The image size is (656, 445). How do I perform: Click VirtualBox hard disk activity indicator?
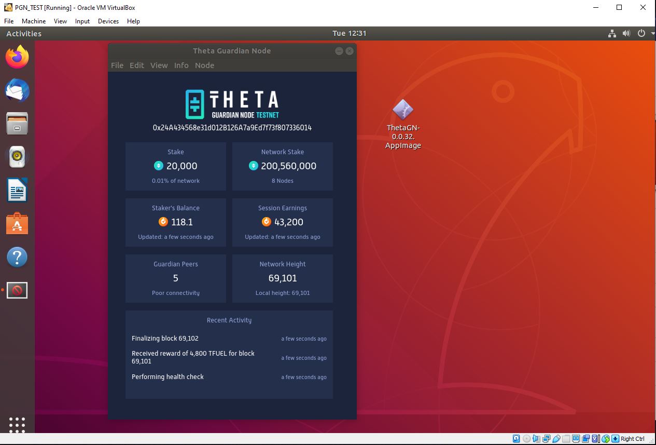pos(516,439)
